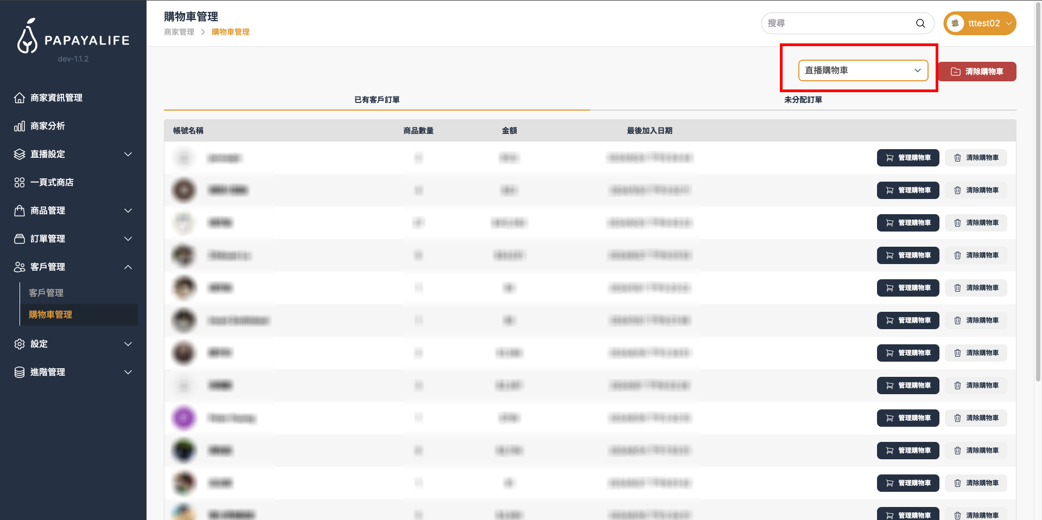Image resolution: width=1042 pixels, height=520 pixels.
Task: Click the PapayaLife logo icon
Action: point(27,37)
